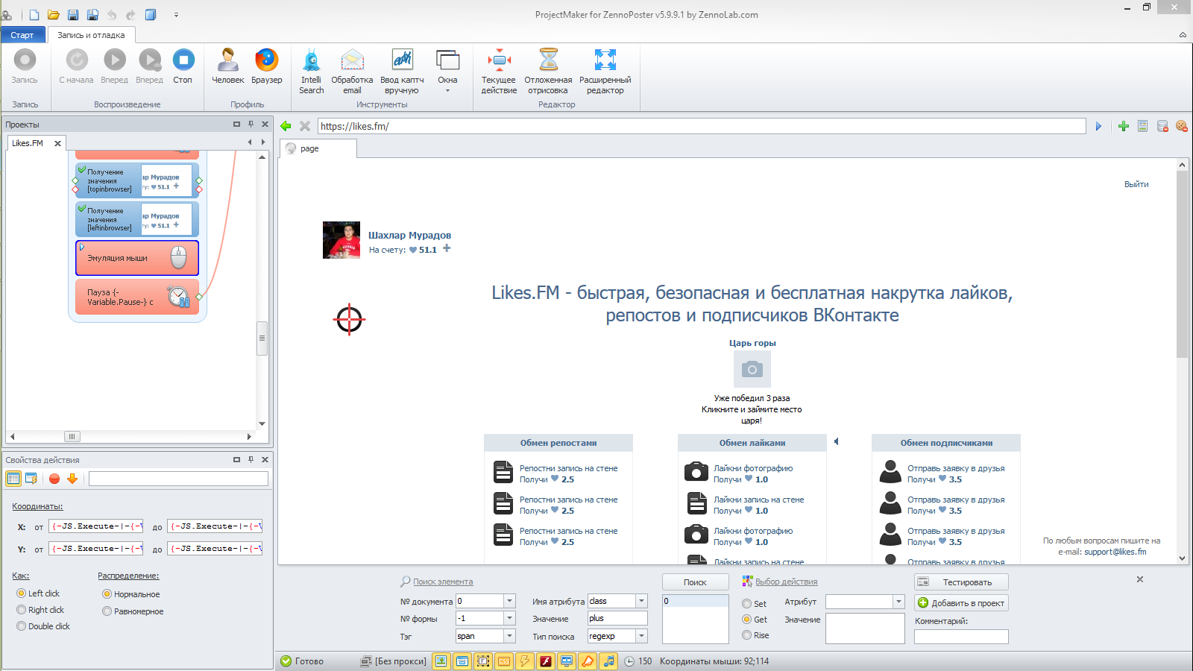Viewport: 1193px width, 671px height.
Task: Select the Пауза Variable.Pause action block
Action: click(x=137, y=297)
